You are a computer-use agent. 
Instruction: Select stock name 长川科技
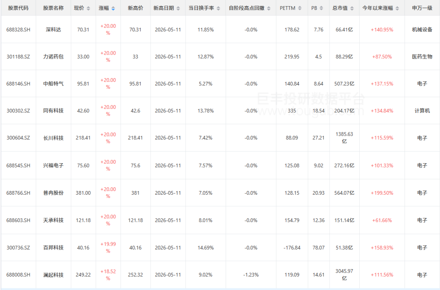point(53,138)
